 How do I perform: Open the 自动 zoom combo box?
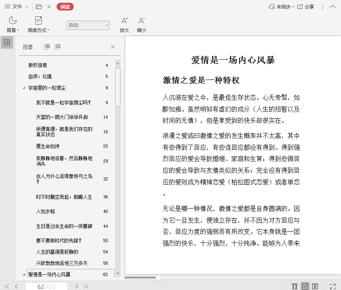(88, 25)
